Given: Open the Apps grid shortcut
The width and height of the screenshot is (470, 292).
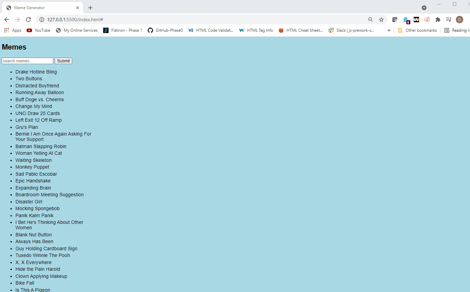Looking at the screenshot, I should click(x=12, y=30).
